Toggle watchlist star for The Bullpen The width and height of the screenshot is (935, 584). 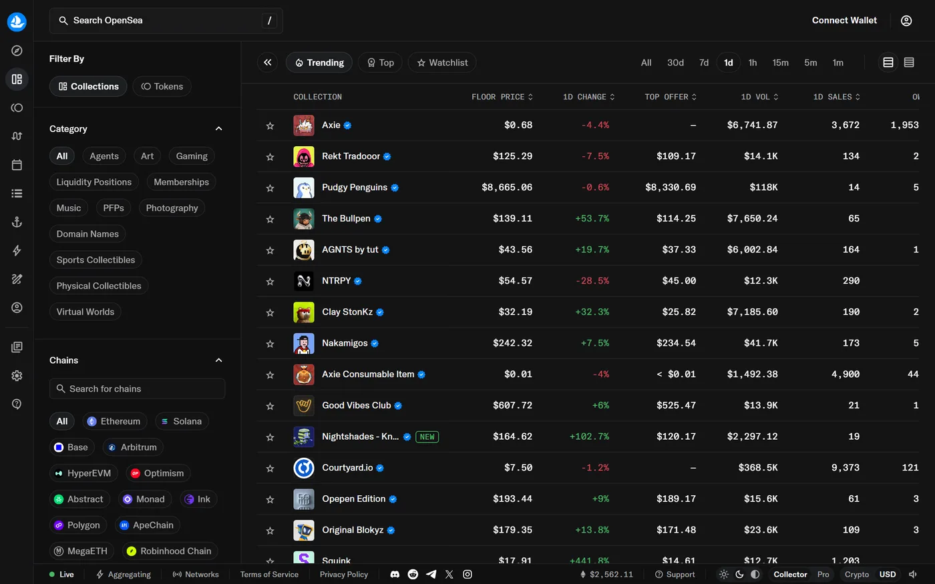pyautogui.click(x=270, y=219)
